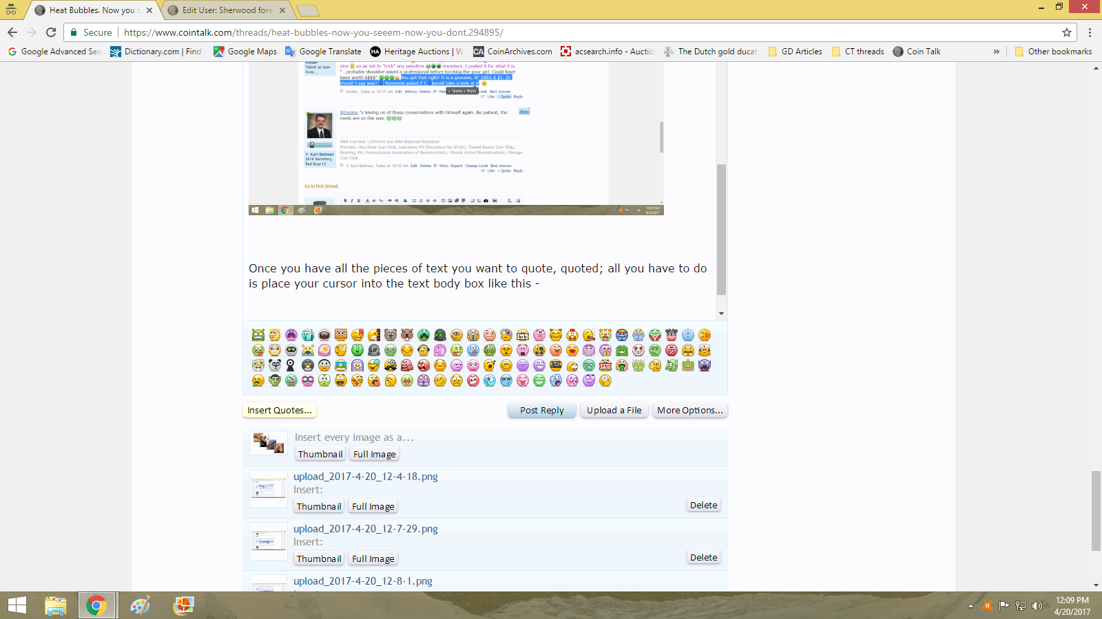
Task: Click thumbnail of upload_2017-4-20_12-7-29.png
Action: pyautogui.click(x=269, y=541)
